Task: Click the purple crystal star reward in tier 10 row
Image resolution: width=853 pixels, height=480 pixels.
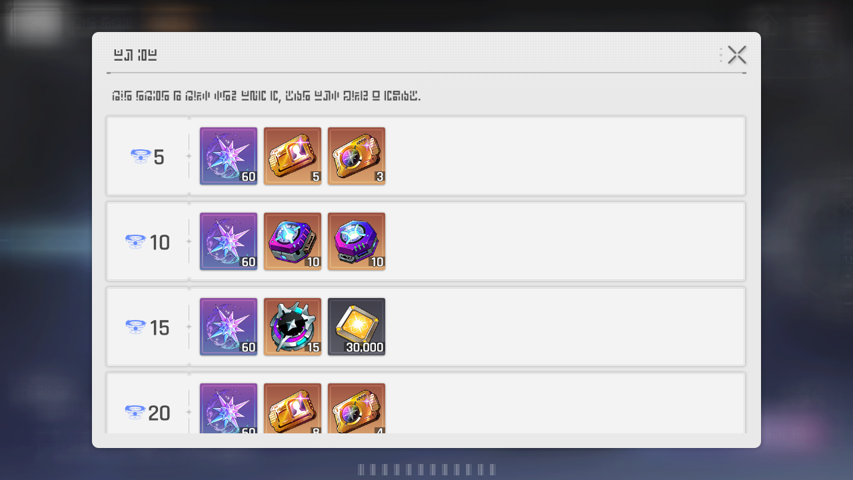Action: coord(229,241)
